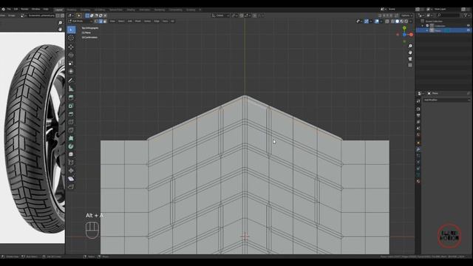Hide Plane object with eye icon
473x266 pixels.
468,30
